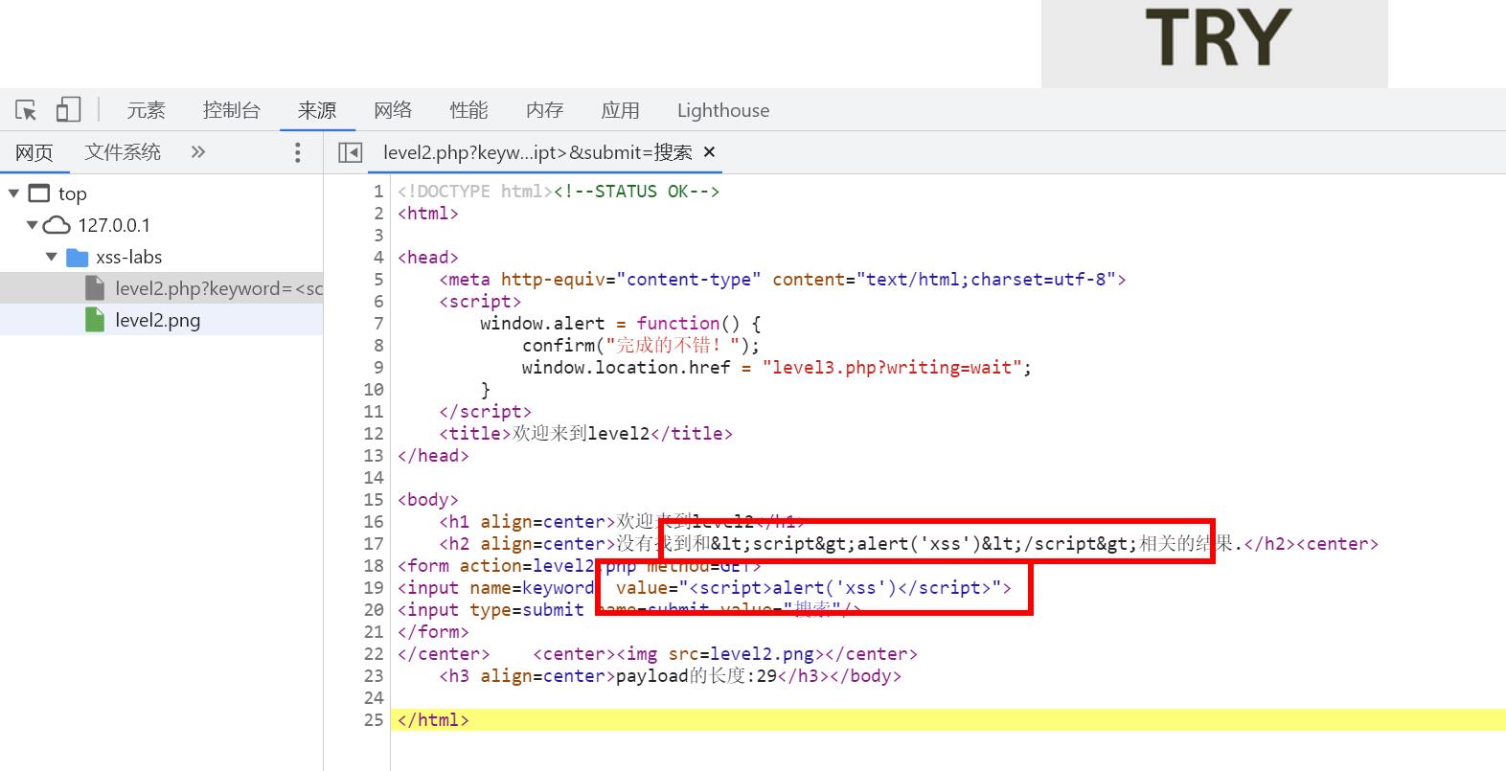Select the xss-labs folder item

[x=128, y=257]
